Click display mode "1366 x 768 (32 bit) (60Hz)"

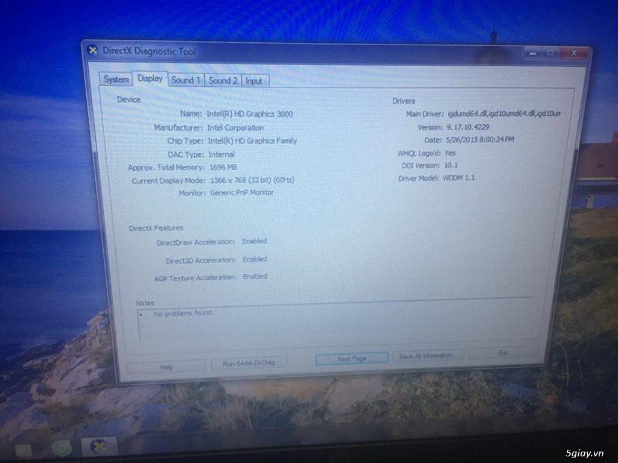pyautogui.click(x=252, y=180)
